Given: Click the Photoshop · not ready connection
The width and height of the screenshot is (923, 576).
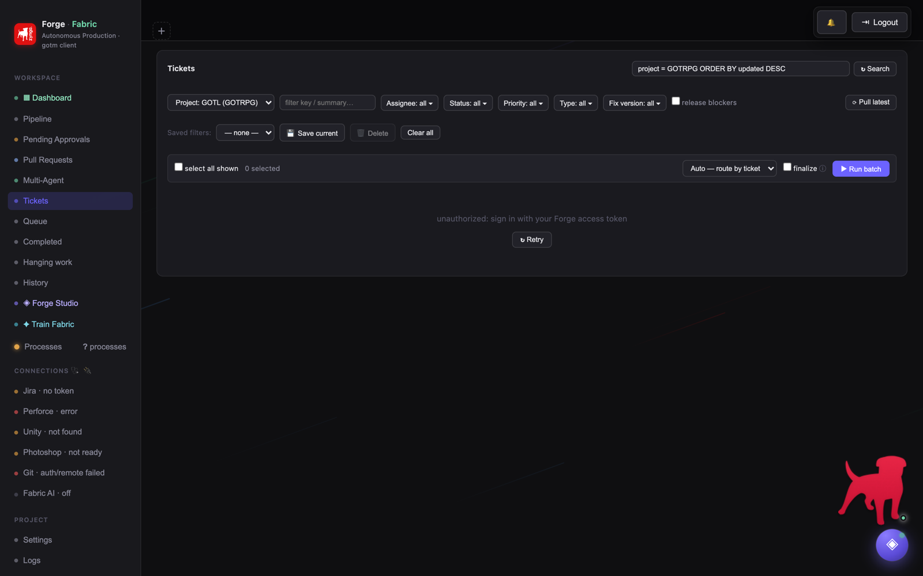Looking at the screenshot, I should click(70, 452).
